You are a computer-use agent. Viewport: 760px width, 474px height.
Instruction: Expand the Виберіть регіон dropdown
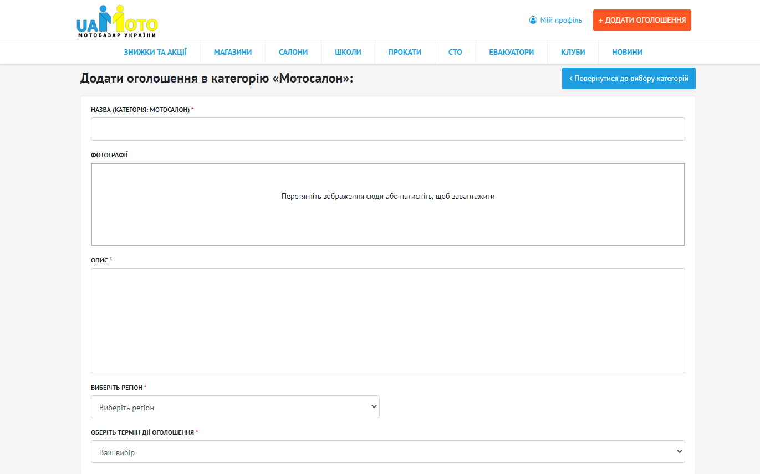click(x=235, y=407)
